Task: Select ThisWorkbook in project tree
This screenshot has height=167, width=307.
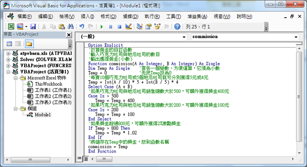Action: 49,84
